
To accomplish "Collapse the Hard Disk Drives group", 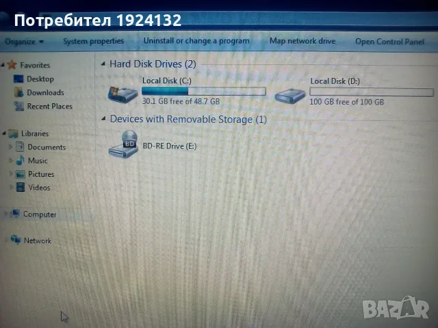I will coord(103,64).
